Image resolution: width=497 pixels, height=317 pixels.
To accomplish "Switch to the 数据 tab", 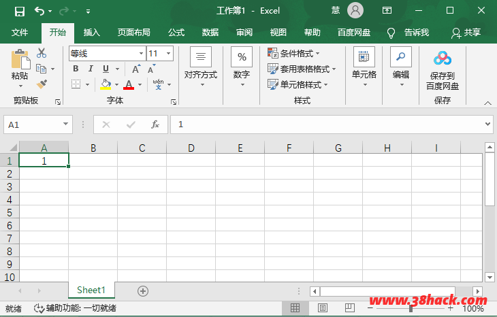I will [x=210, y=32].
